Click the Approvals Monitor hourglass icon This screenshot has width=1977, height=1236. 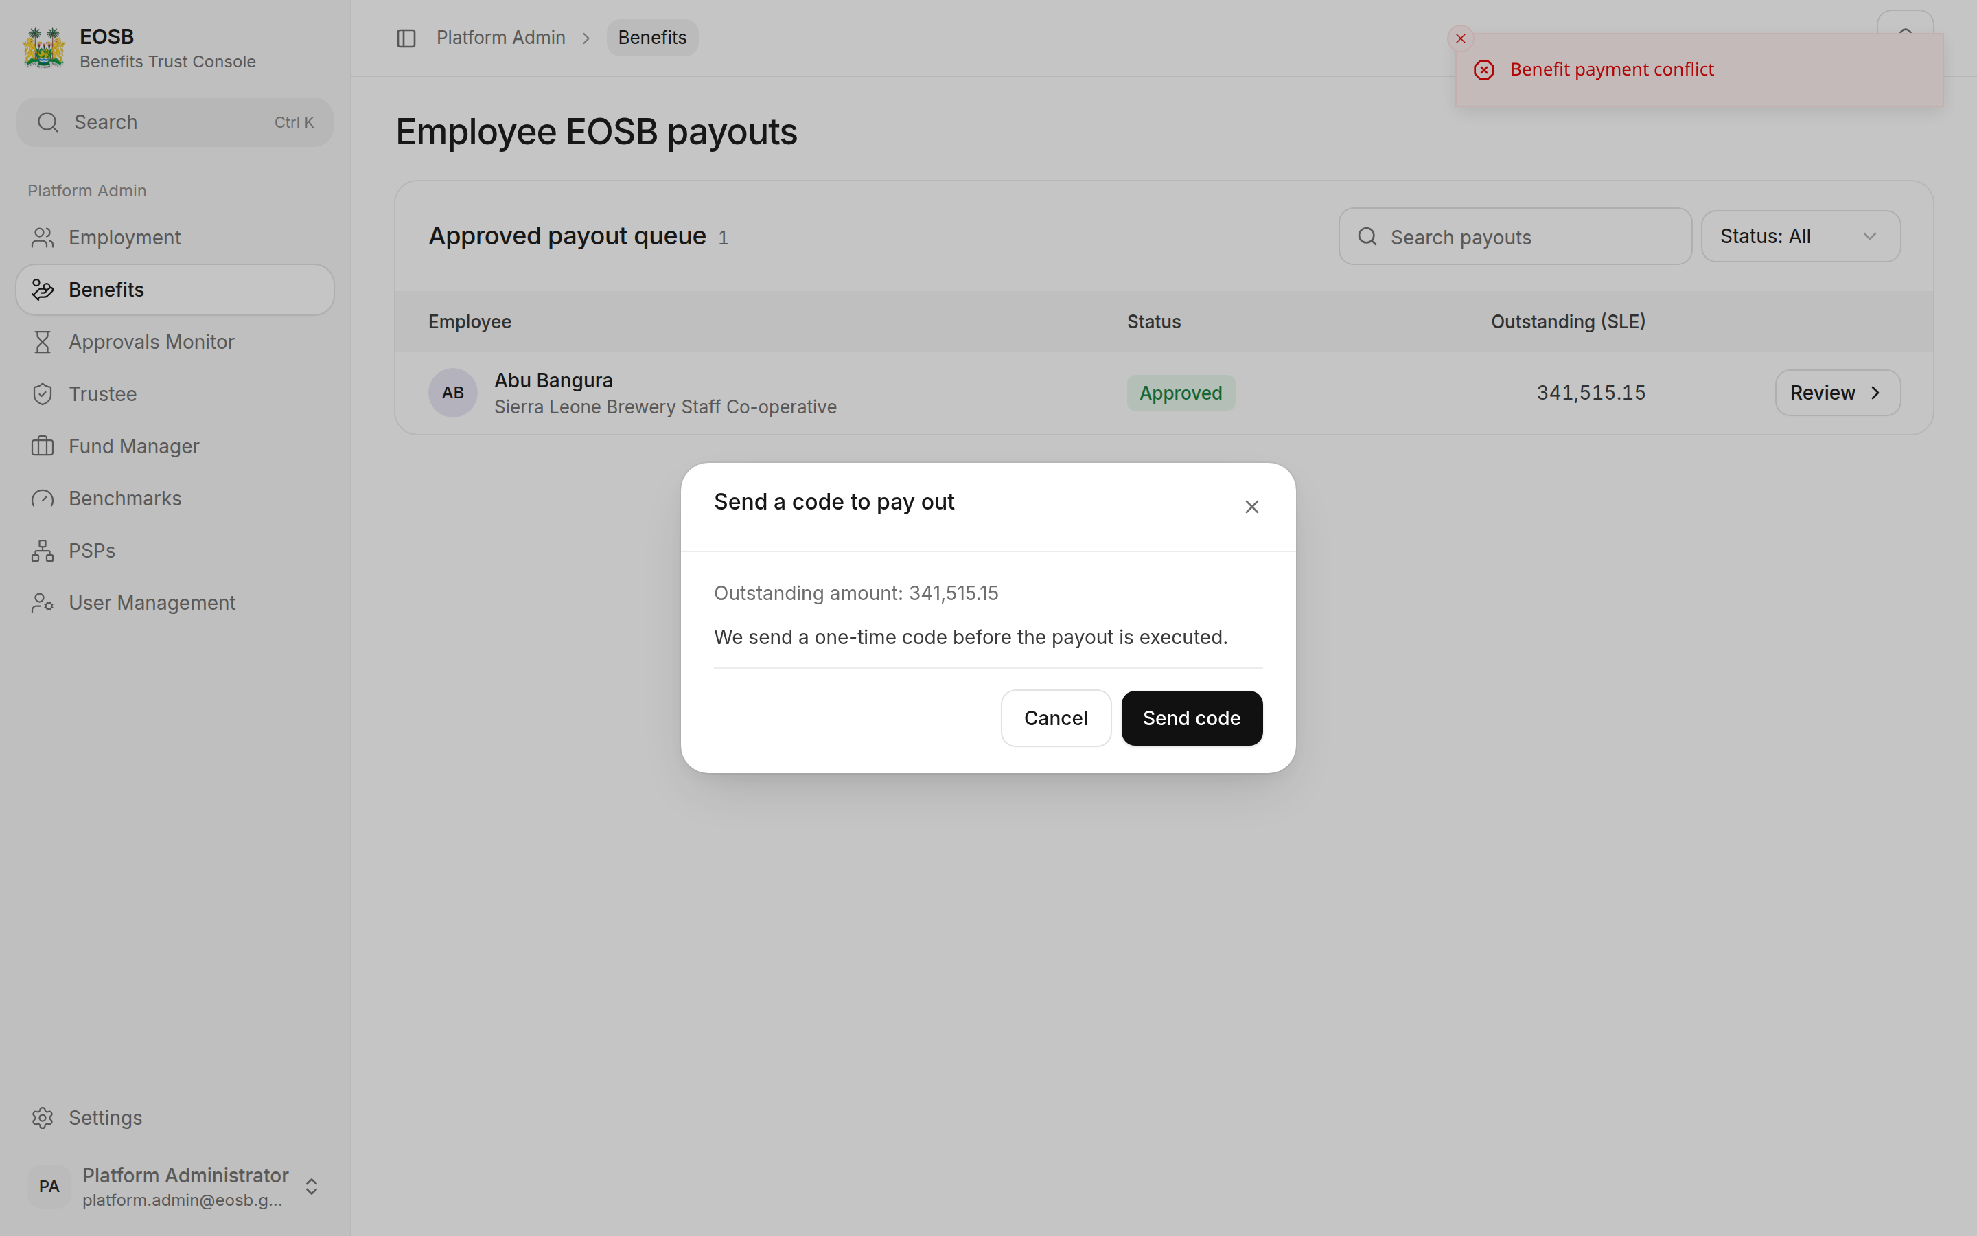point(43,342)
